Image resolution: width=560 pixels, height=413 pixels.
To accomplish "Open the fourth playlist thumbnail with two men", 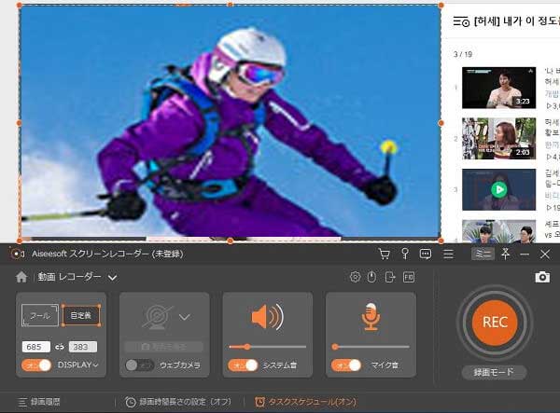I will coord(498,231).
